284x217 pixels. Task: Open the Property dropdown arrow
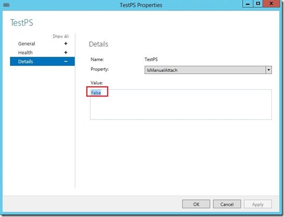click(x=269, y=70)
